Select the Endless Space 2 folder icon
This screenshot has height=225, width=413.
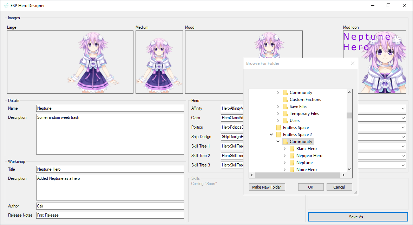279,135
